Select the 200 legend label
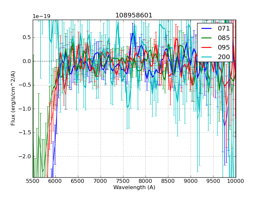Viewport: 262px width, 197px height. [x=224, y=57]
